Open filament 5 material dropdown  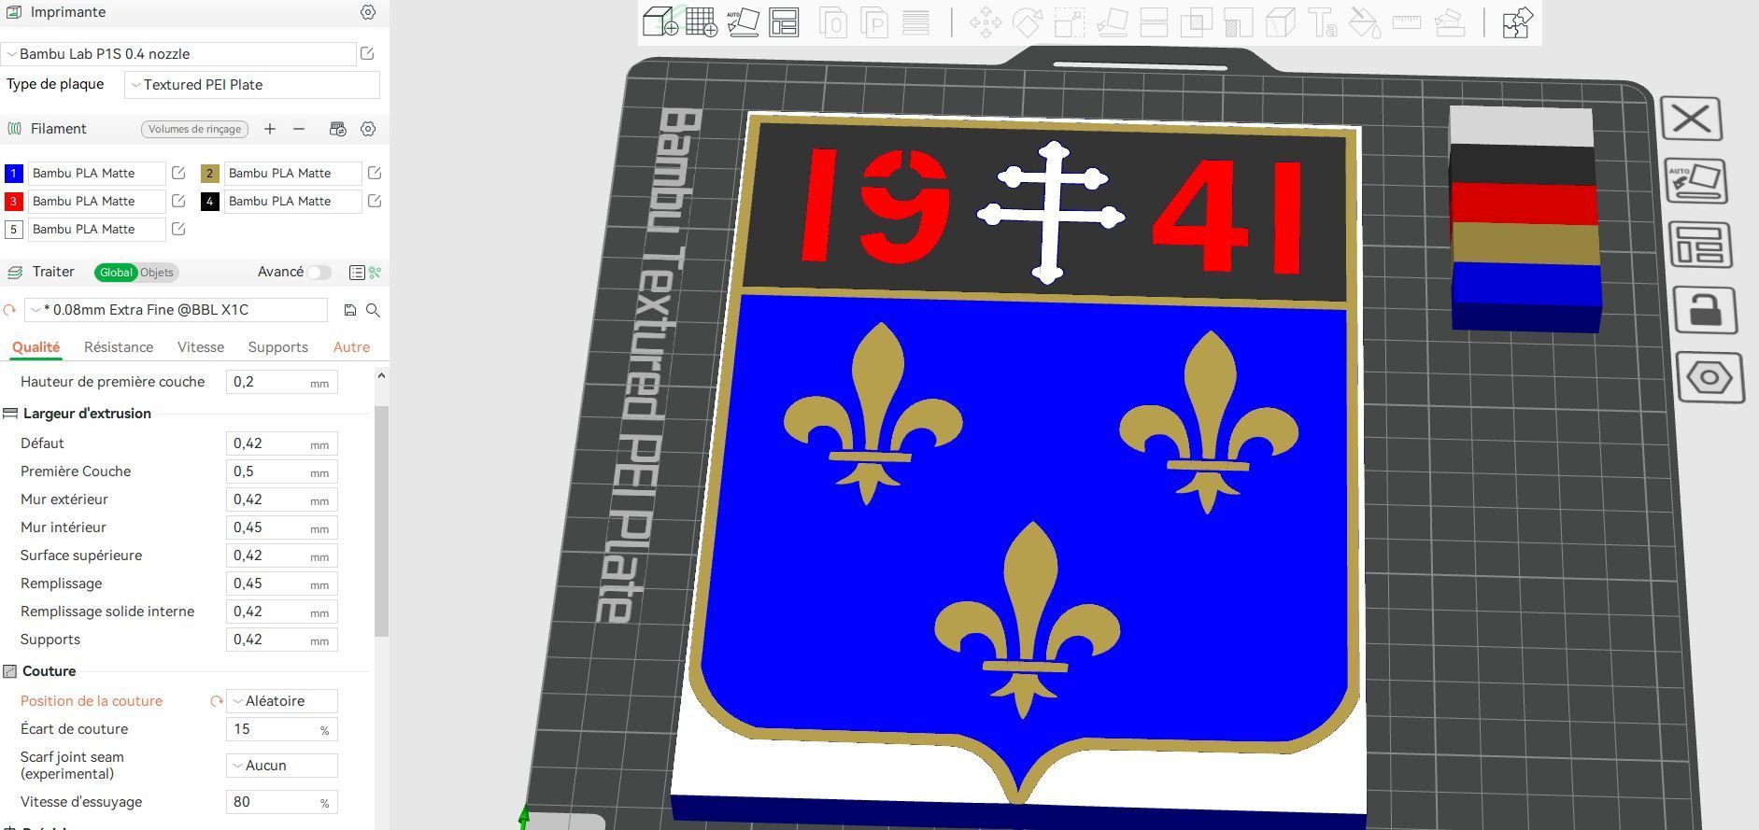pos(96,229)
